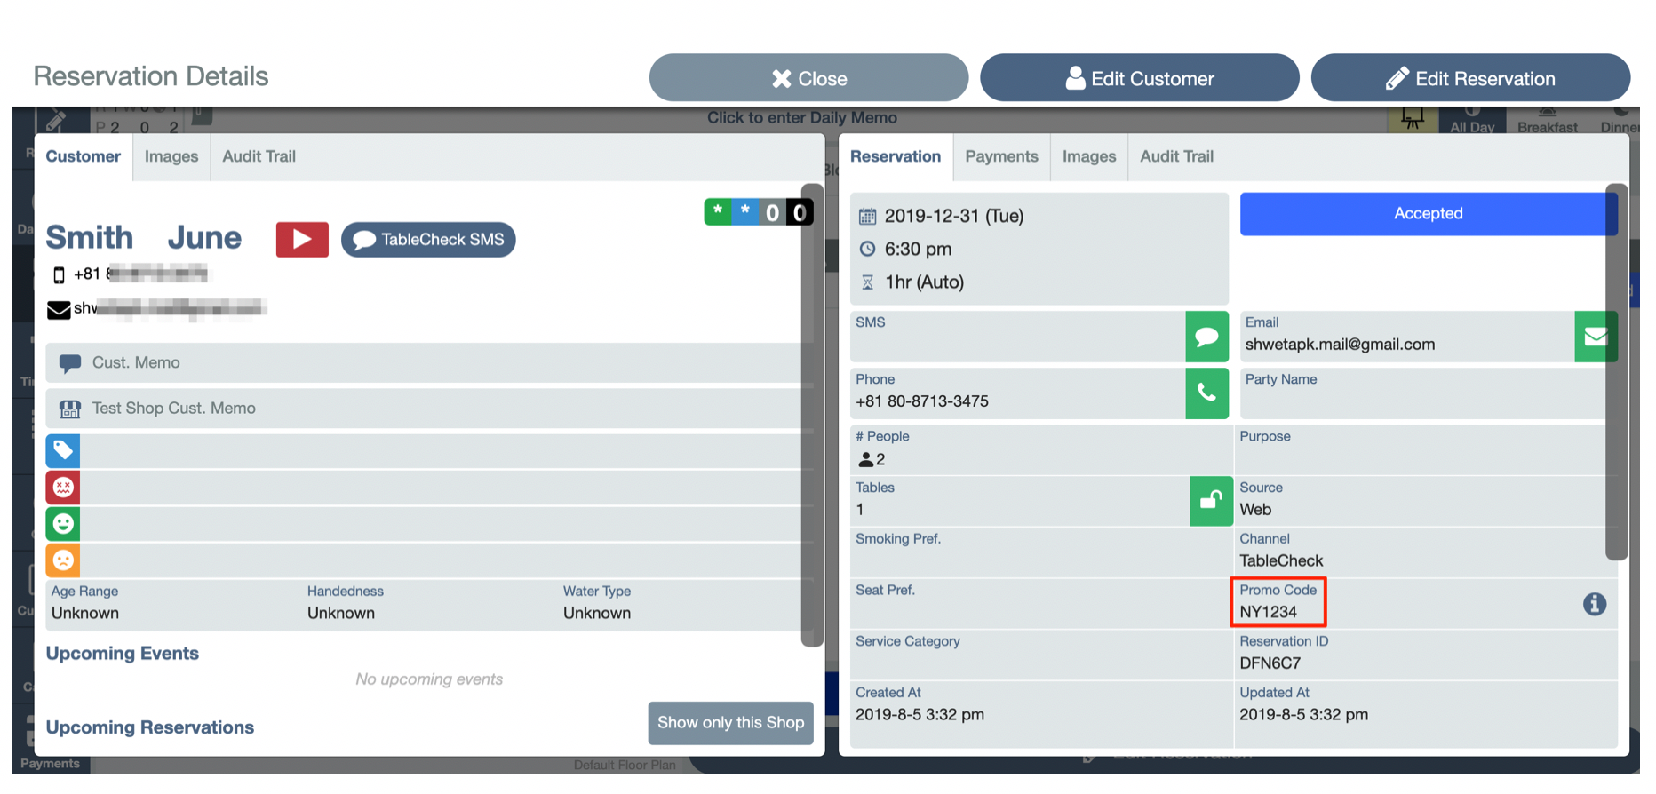The height and width of the screenshot is (794, 1656).
Task: Click the red YouTube-style play button
Action: click(302, 240)
